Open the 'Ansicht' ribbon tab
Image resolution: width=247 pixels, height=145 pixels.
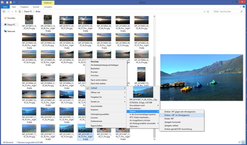pos(36,7)
